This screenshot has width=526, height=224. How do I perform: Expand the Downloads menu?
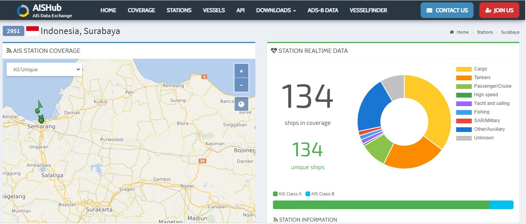click(x=276, y=10)
